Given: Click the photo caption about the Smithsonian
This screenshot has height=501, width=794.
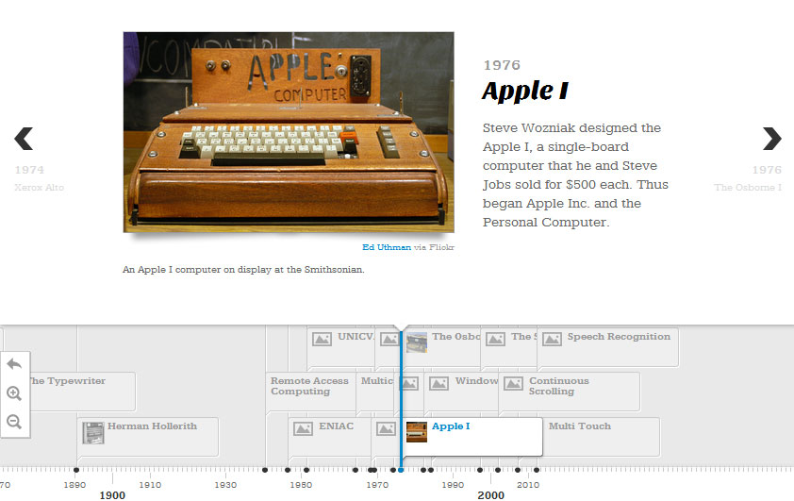Looking at the screenshot, I should [x=243, y=270].
